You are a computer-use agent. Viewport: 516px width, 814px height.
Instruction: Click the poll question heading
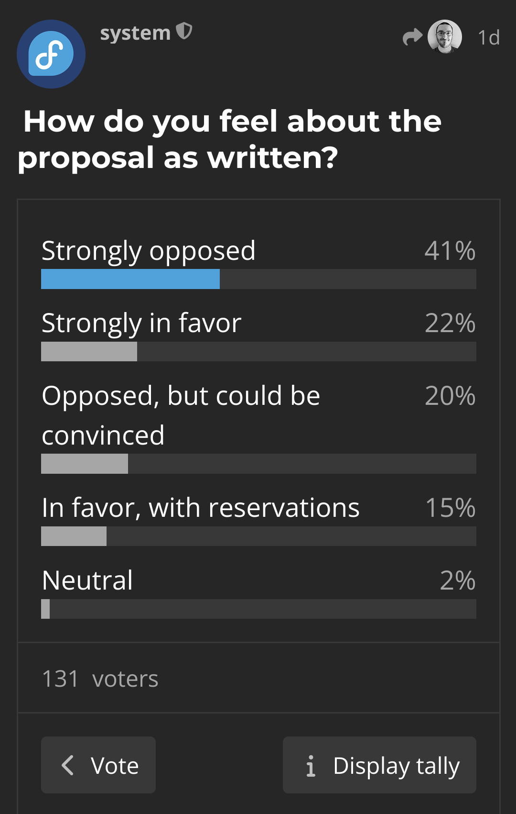(x=229, y=139)
